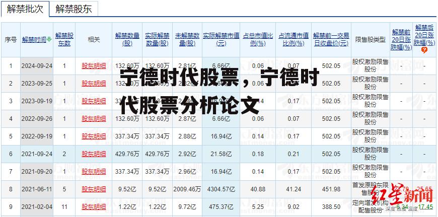
Task: Open 股东明细 for the 2021-02-04 row
Action: click(94, 207)
